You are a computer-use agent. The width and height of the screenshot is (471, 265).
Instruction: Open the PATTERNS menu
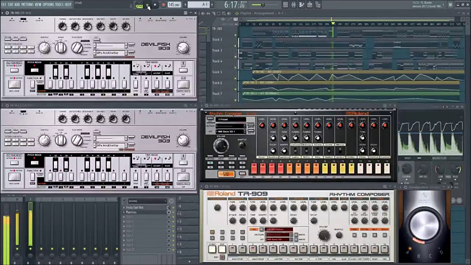pos(27,4)
